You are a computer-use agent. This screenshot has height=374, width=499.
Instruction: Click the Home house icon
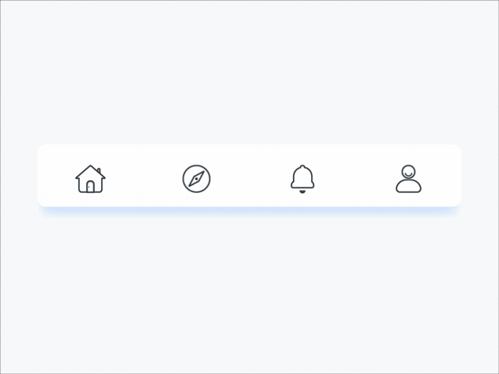tap(90, 179)
